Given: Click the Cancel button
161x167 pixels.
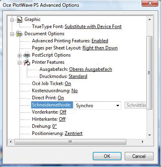Looking at the screenshot, I should tap(139, 156).
